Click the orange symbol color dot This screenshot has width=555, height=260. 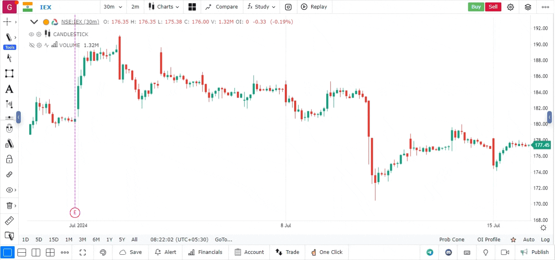tap(46, 22)
